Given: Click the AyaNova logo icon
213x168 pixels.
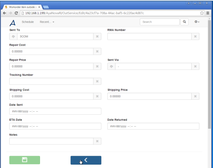Looking at the screenshot, I should (12, 23).
